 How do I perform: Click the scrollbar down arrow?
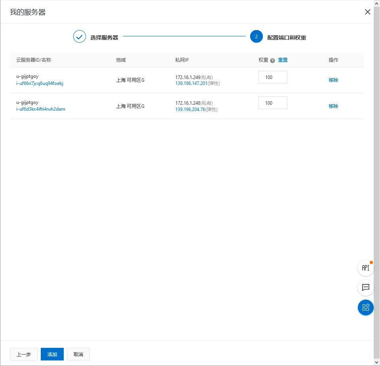point(376,362)
